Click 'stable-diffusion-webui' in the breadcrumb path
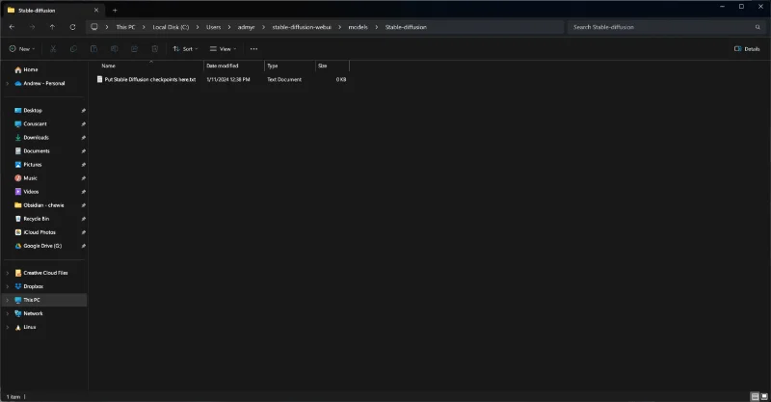This screenshot has width=771, height=402. 302,27
